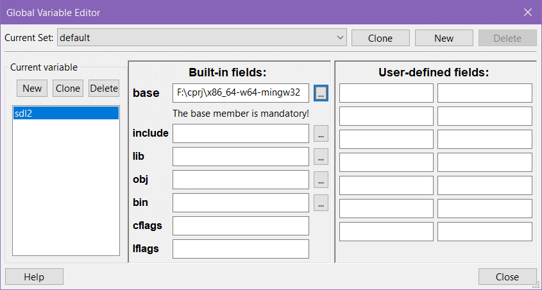
Task: Click the browse button beside include field
Action: [321, 133]
